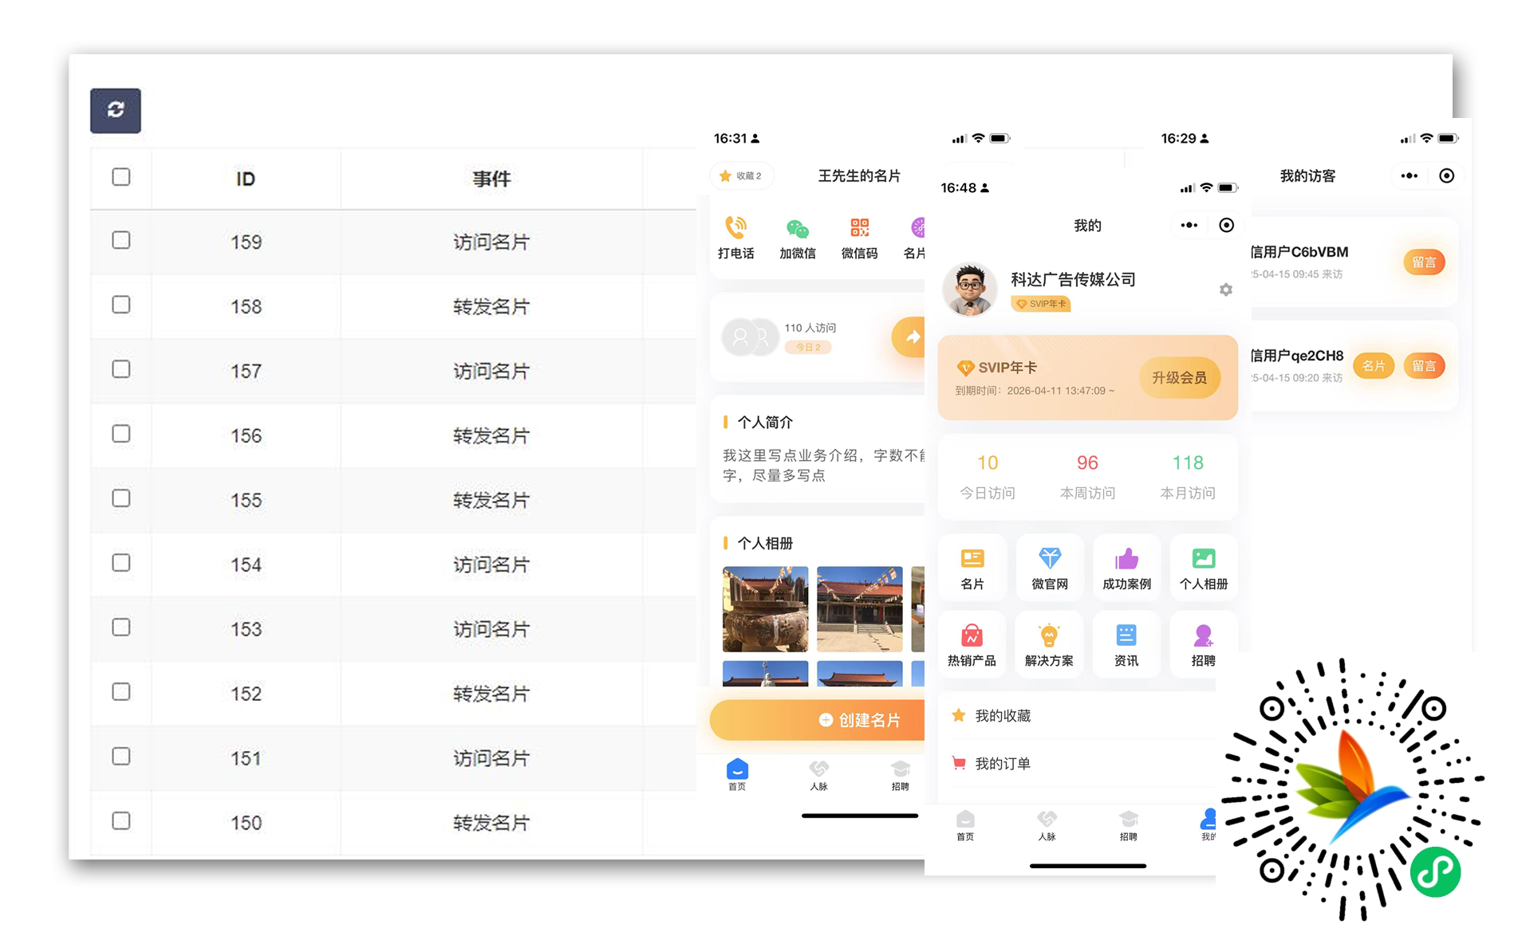
Task: Toggle the select-all checkbox in table header
Action: [121, 177]
